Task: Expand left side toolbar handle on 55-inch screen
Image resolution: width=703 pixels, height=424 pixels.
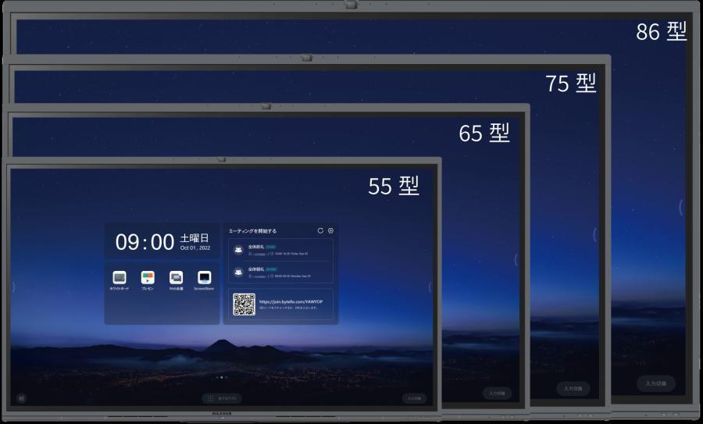Action: point(13,287)
